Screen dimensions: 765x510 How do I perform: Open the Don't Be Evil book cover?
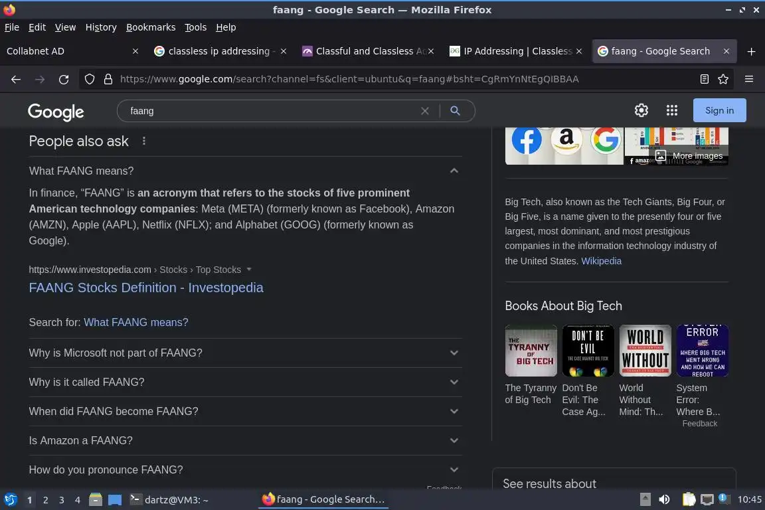click(x=588, y=351)
